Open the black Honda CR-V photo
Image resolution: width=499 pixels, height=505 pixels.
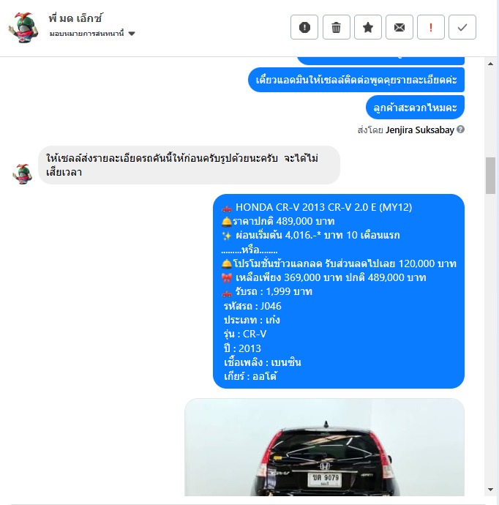coord(325,447)
